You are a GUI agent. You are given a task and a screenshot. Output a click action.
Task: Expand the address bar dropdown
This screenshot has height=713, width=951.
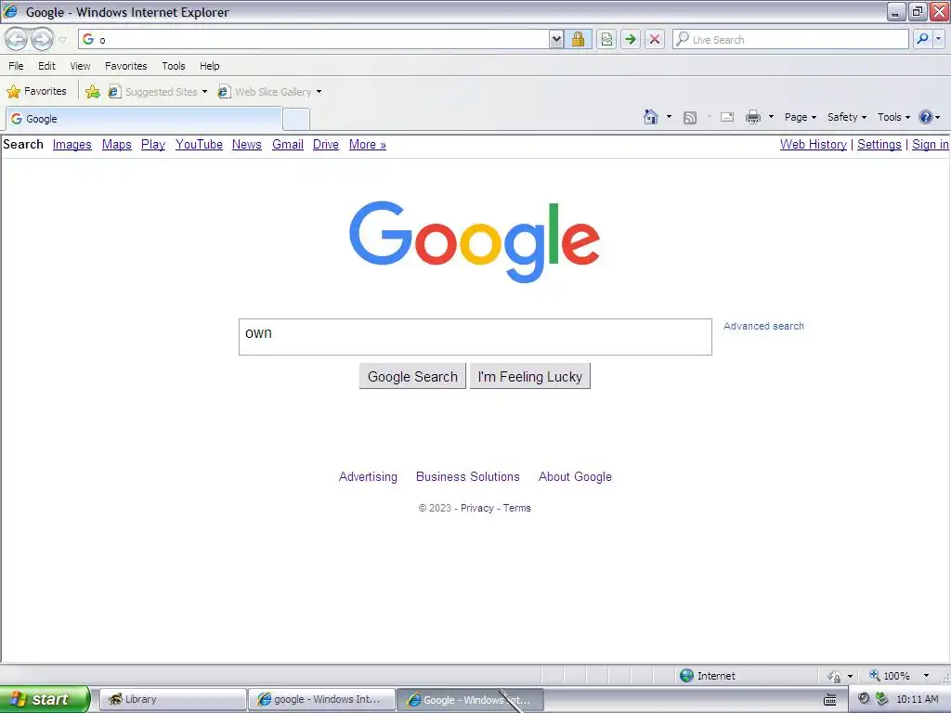[x=556, y=39]
